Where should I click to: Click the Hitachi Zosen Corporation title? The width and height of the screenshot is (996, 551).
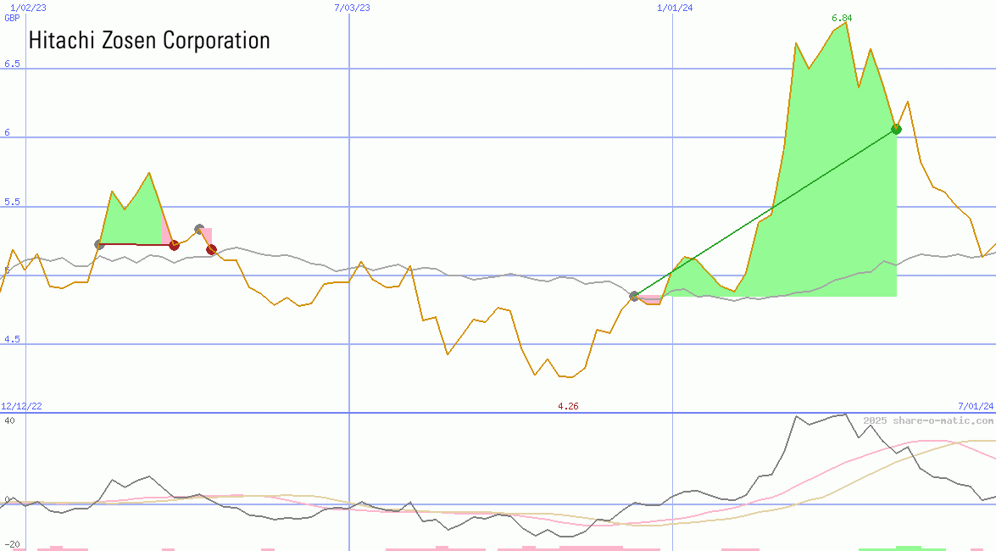pos(149,40)
